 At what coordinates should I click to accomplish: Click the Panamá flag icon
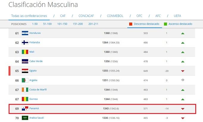click(25, 109)
